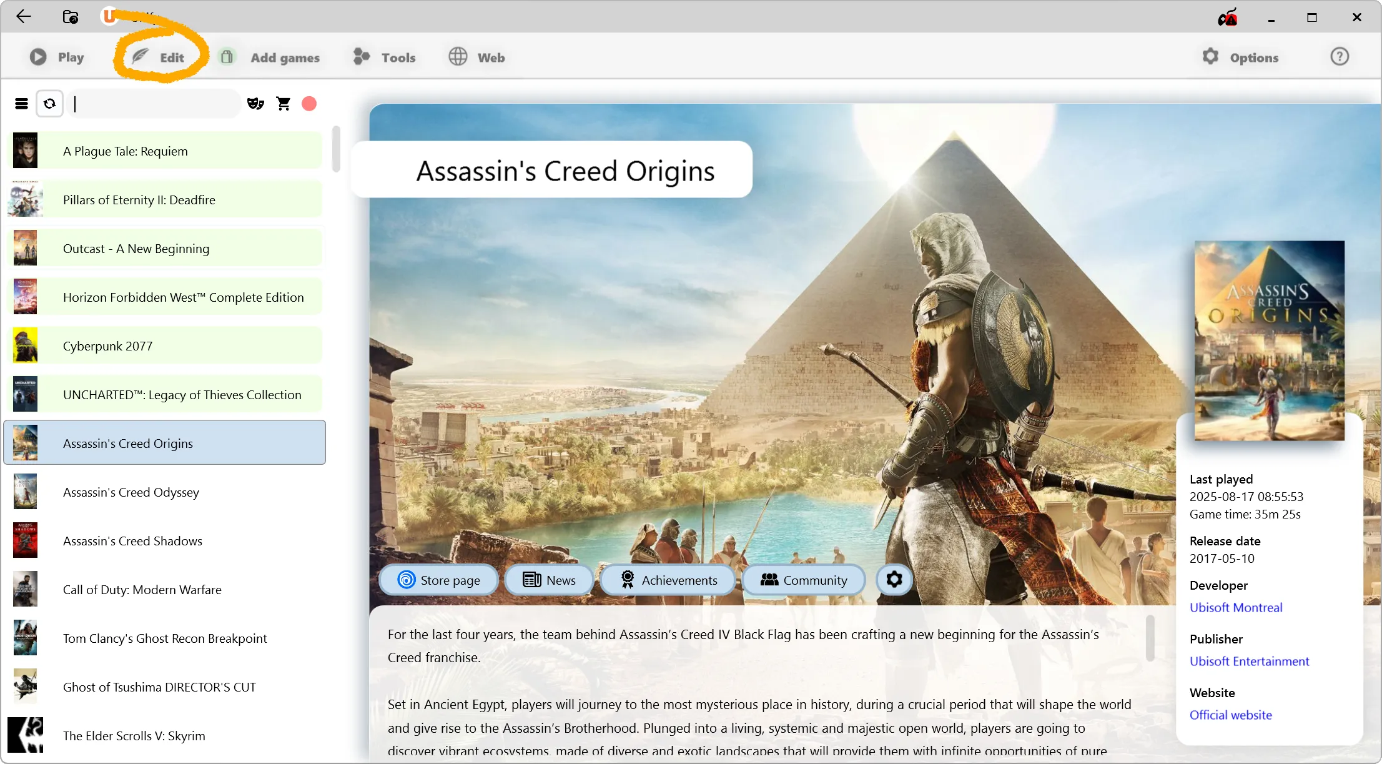Screen dimensions: 1382x764
Task: Open the Achievements button
Action: tap(668, 580)
